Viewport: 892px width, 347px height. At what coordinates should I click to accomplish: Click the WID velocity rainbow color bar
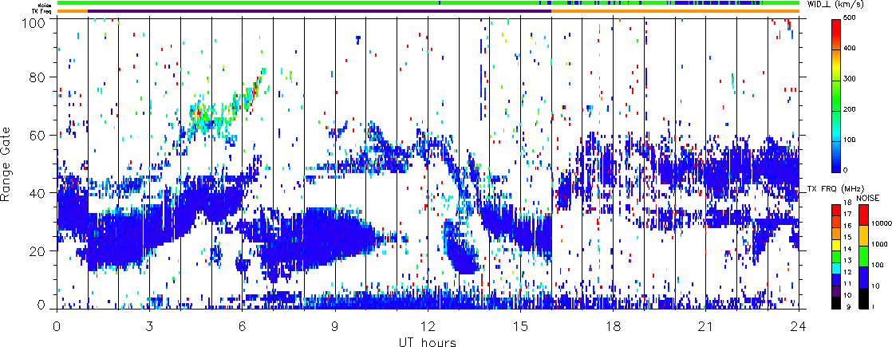click(x=837, y=96)
